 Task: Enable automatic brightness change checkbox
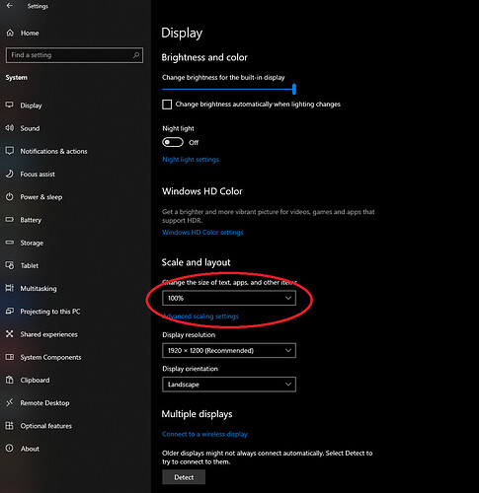167,105
